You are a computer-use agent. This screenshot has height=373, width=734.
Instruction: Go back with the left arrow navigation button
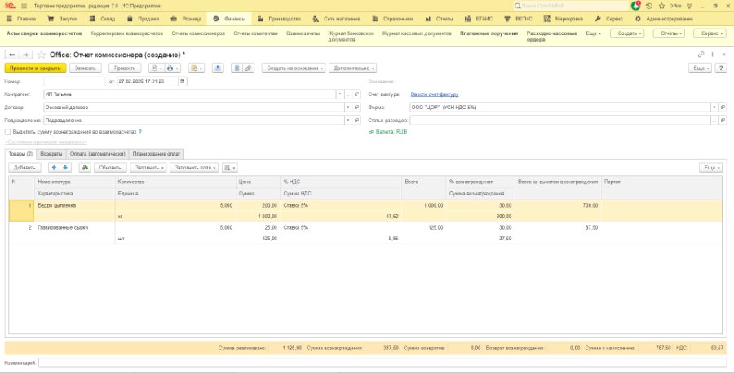[11, 55]
